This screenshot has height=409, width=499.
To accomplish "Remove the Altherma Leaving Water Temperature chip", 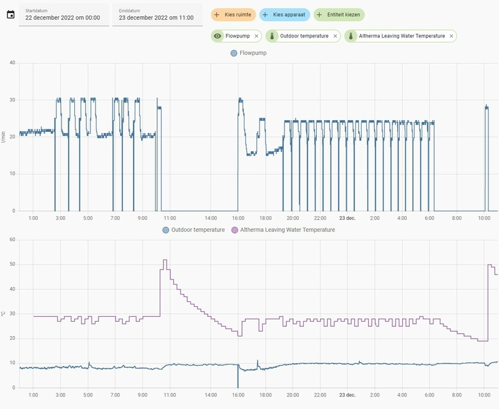I will point(451,36).
